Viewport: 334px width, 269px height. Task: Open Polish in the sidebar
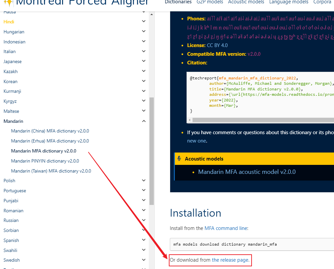9,181
